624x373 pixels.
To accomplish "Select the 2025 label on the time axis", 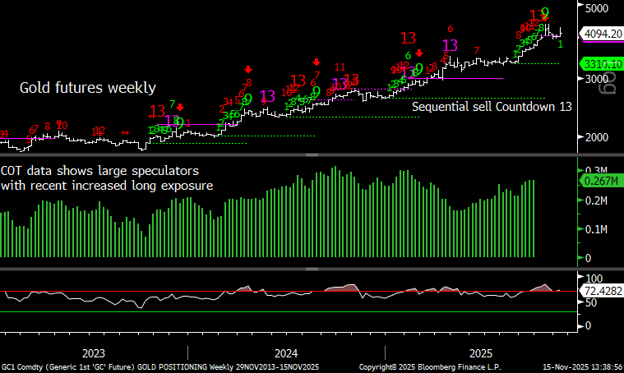I will tap(480, 352).
